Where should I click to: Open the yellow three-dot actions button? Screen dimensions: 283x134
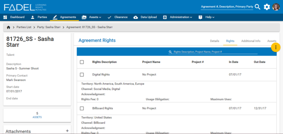click(x=276, y=47)
